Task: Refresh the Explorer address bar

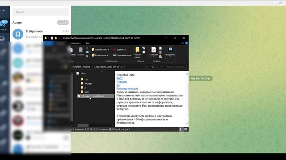Action: (x=153, y=67)
